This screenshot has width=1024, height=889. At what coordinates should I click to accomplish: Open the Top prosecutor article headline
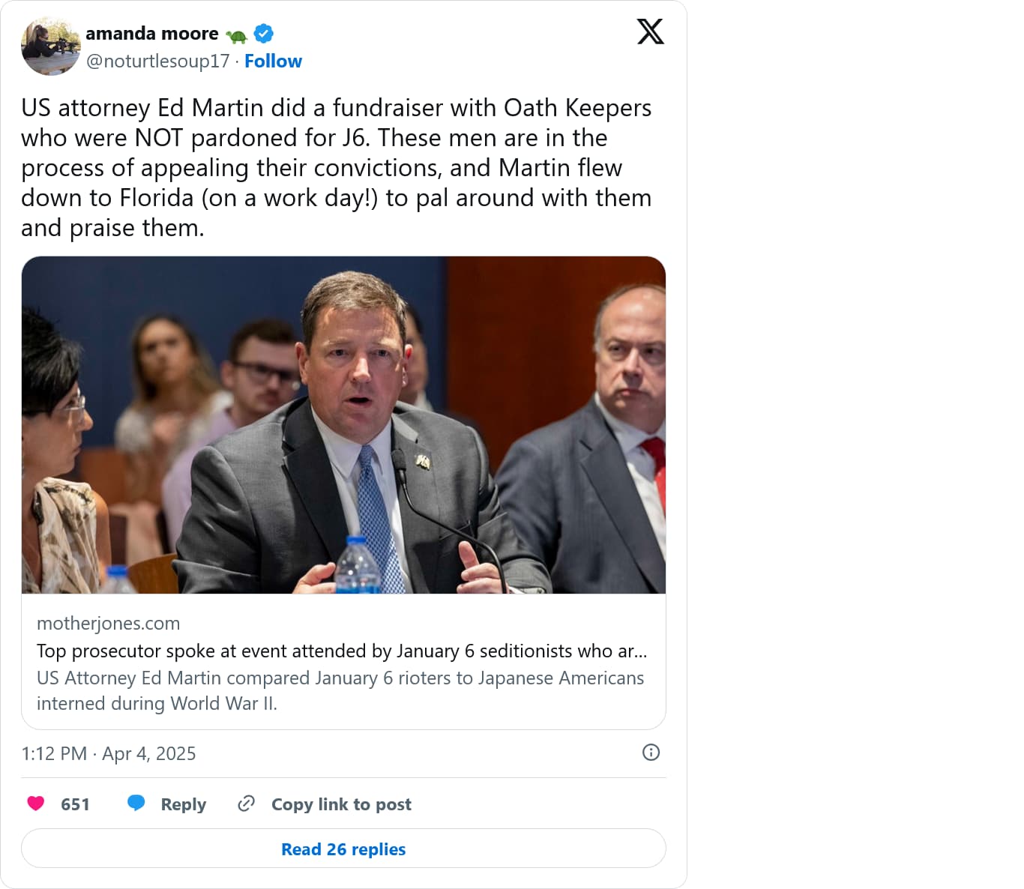[x=341, y=651]
